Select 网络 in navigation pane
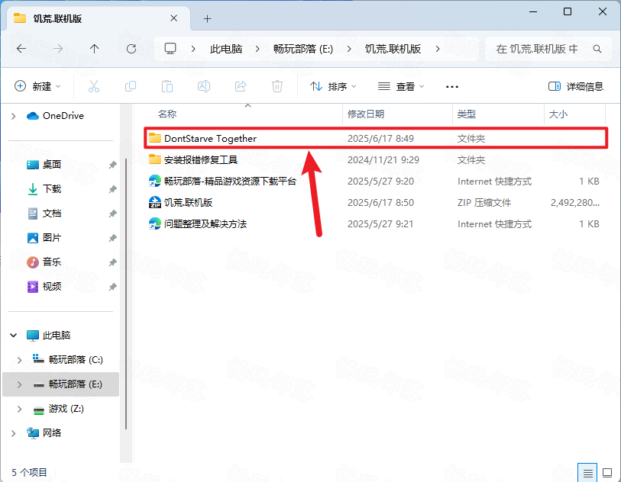 click(x=51, y=433)
